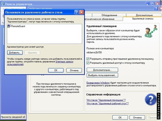Close the remote desktop users dialog
Viewport: 162px width, 121px height.
tap(82, 12)
